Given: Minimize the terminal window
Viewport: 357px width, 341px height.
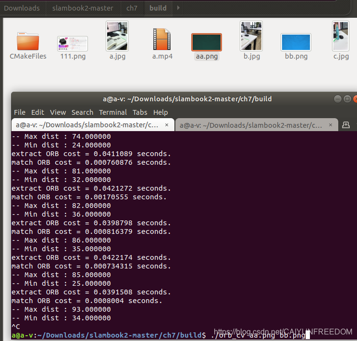Looking at the screenshot, I should point(338,99).
